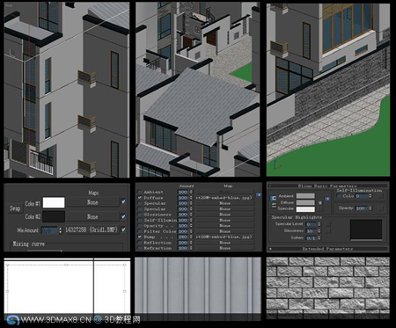Click the blank map button next to Specular swatch
Viewport: 396px width, 328px height.
(320, 208)
